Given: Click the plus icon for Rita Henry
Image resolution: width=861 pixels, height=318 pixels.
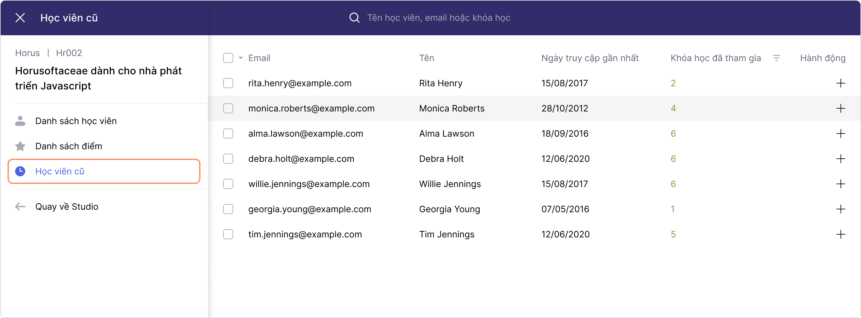Looking at the screenshot, I should coord(840,83).
